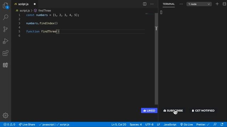The width and height of the screenshot is (227, 127).
Task: Open Source Control view icon
Action: tap(6, 29)
